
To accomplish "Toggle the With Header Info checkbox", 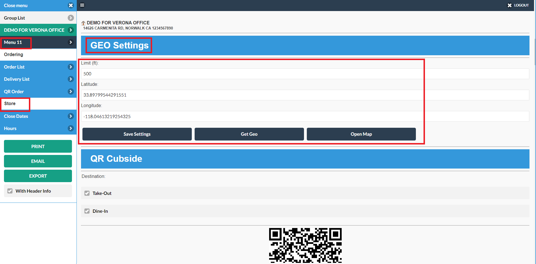I will tap(10, 191).
